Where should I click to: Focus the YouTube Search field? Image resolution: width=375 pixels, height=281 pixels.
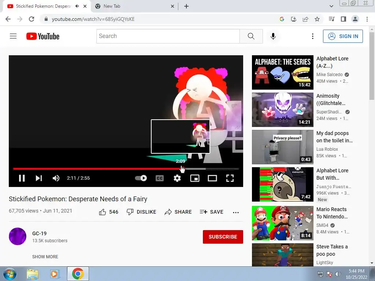[168, 36]
